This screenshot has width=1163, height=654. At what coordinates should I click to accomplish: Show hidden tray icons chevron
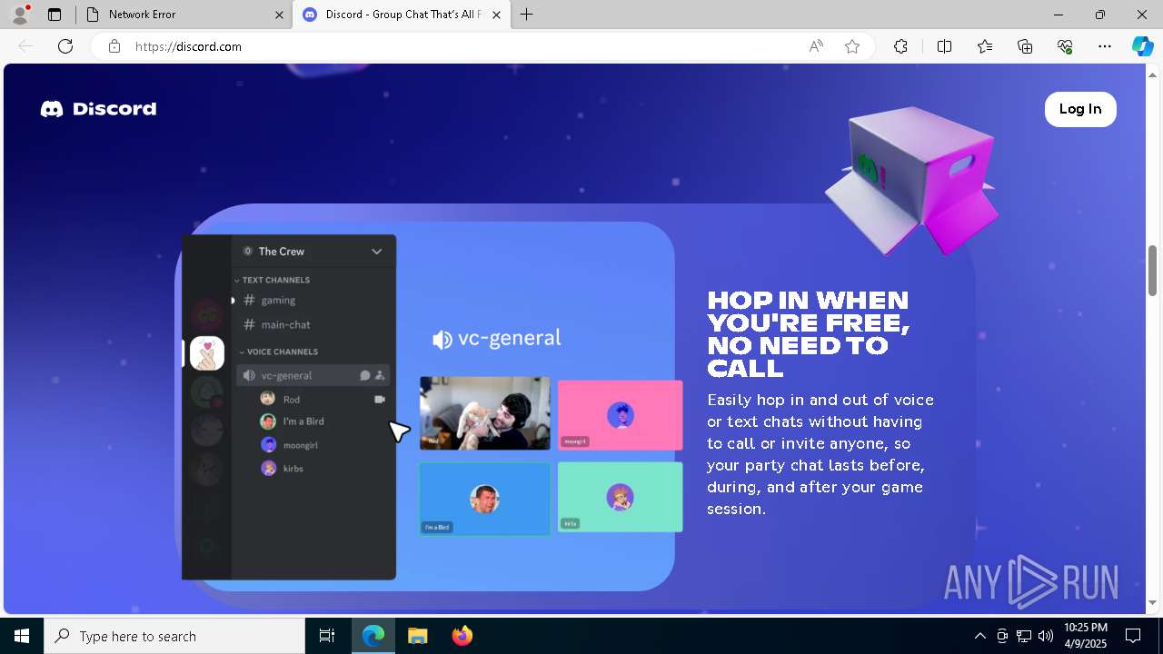tap(979, 636)
